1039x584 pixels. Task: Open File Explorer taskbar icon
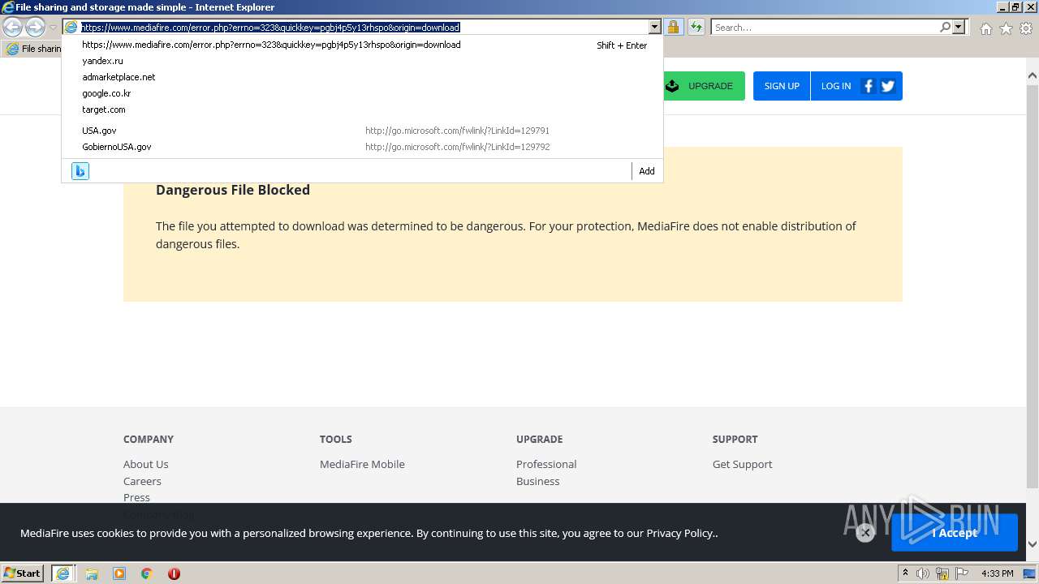92,573
